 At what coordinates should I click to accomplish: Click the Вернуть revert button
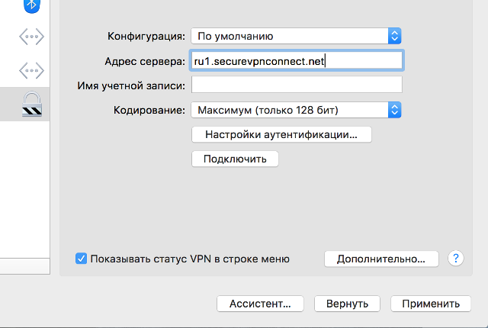click(347, 304)
